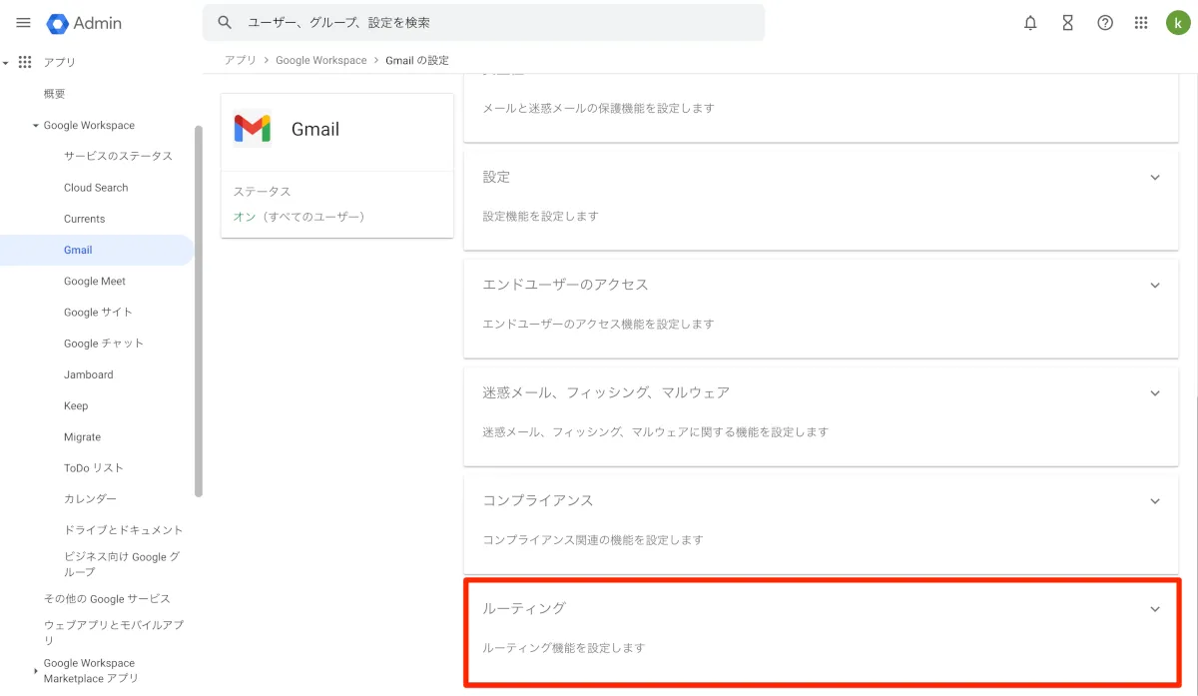The width and height of the screenshot is (1198, 696).
Task: Select Currents in sidebar
Action: coord(84,219)
